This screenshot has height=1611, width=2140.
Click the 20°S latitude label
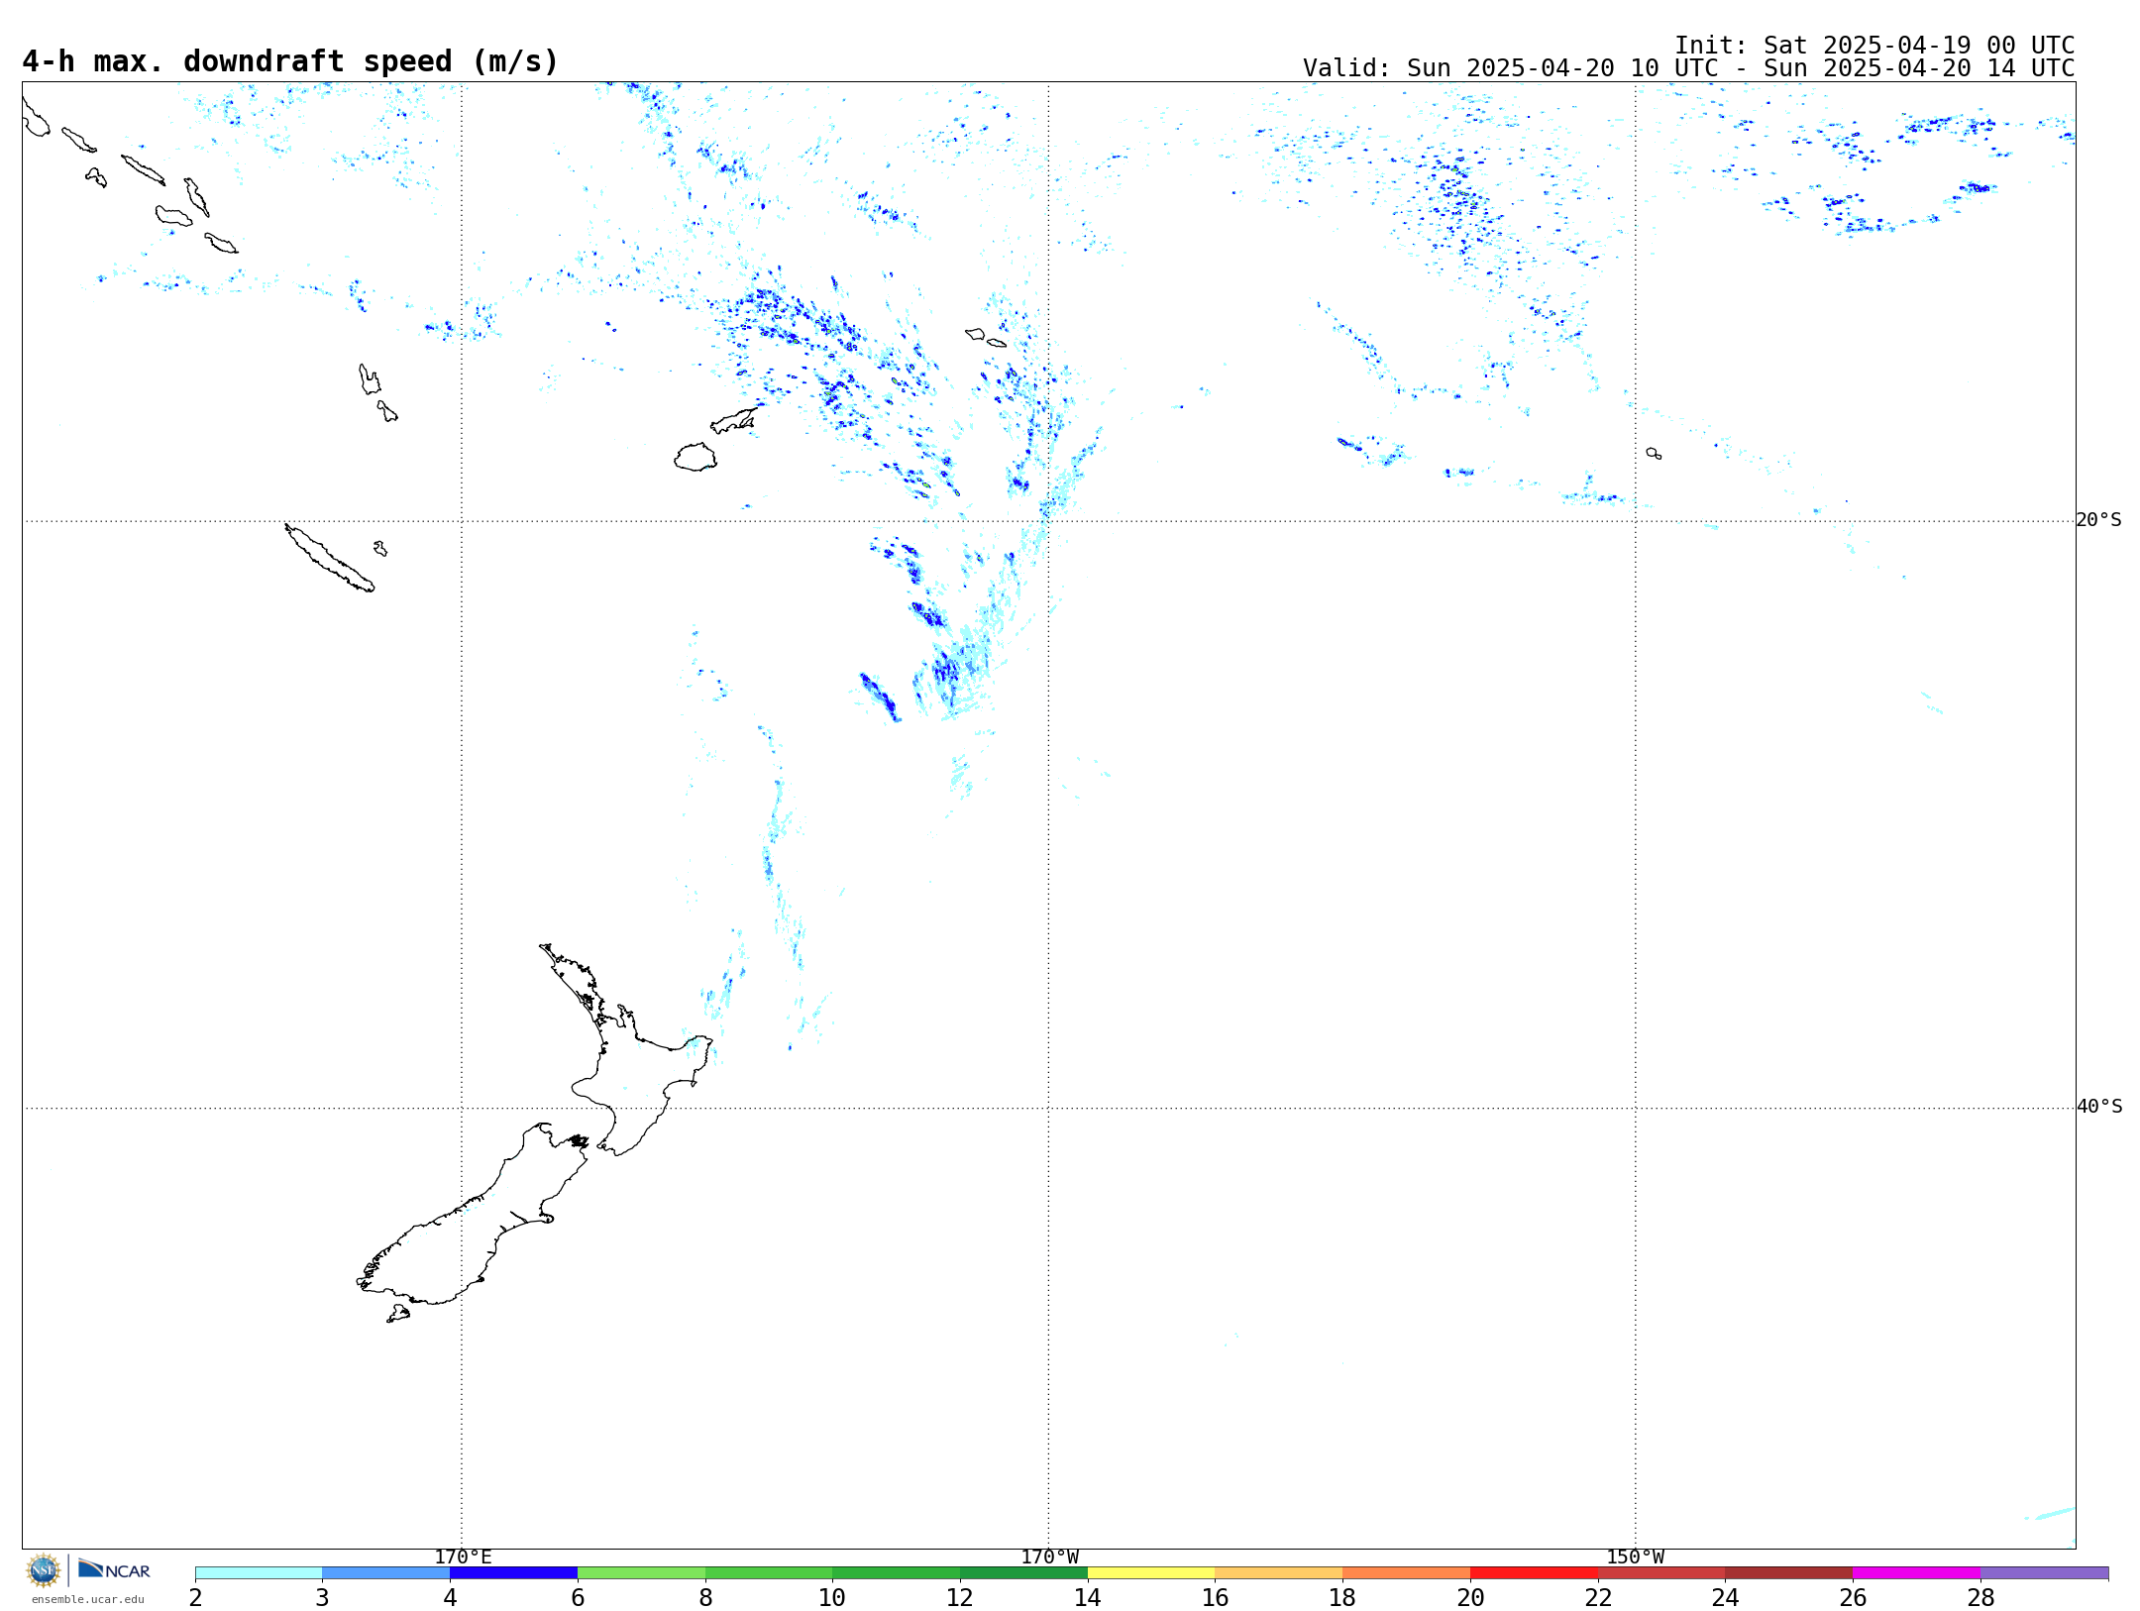tap(2098, 520)
